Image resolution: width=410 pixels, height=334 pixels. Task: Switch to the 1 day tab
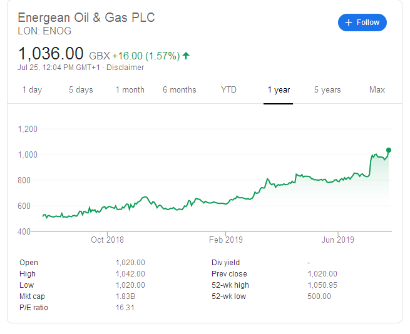(32, 90)
